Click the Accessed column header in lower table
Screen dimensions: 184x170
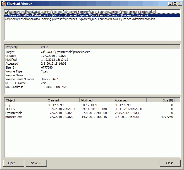click(x=130, y=100)
